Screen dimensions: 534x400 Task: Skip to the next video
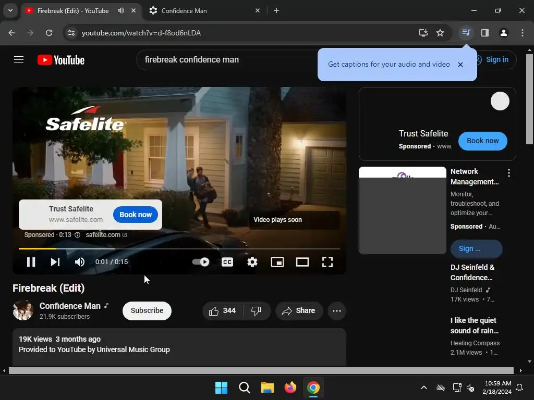pyautogui.click(x=55, y=262)
